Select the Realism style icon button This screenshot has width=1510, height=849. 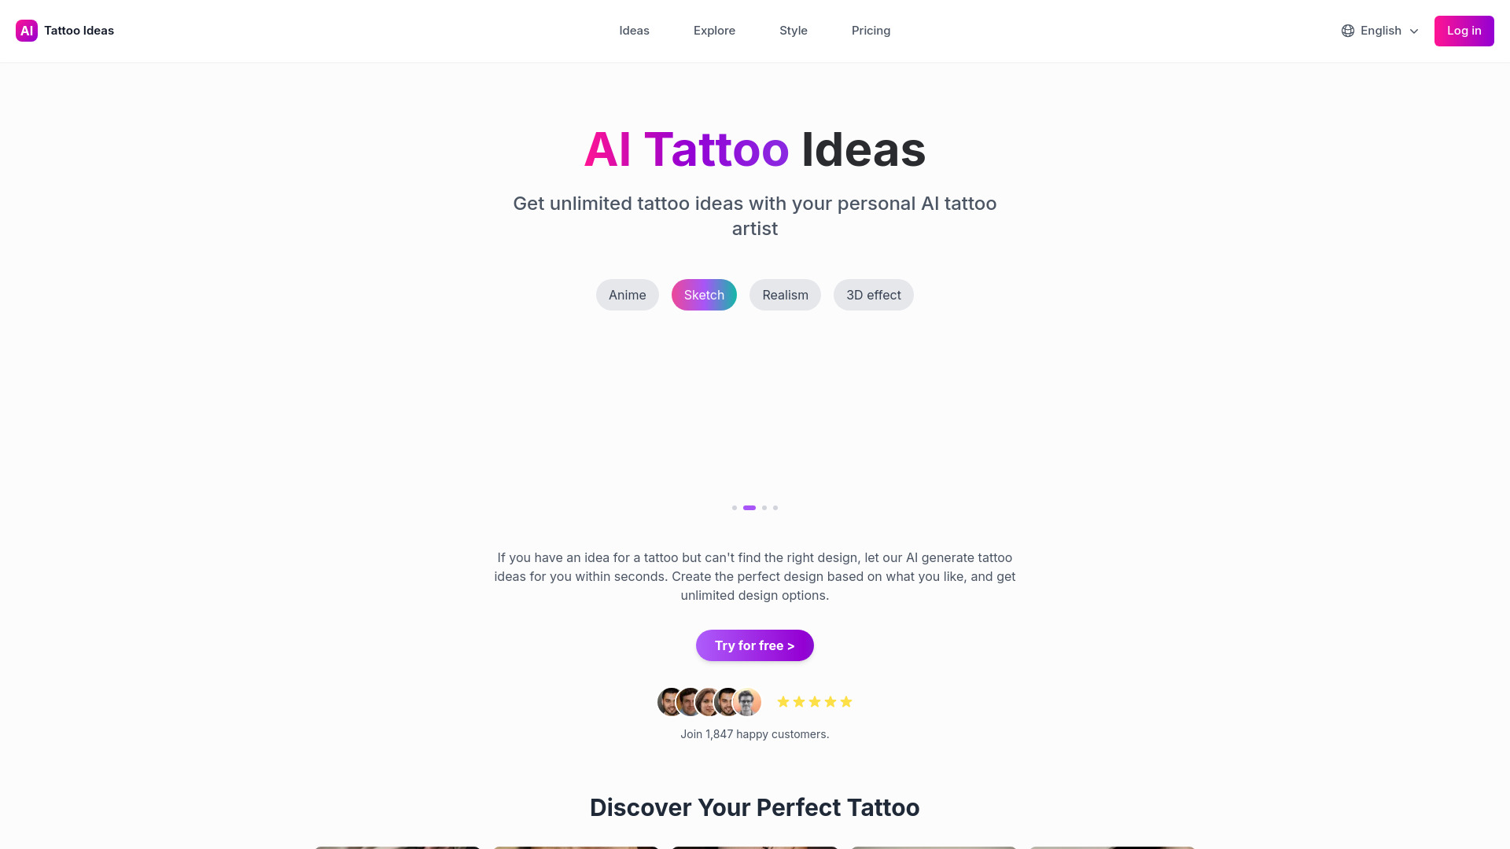click(x=785, y=295)
